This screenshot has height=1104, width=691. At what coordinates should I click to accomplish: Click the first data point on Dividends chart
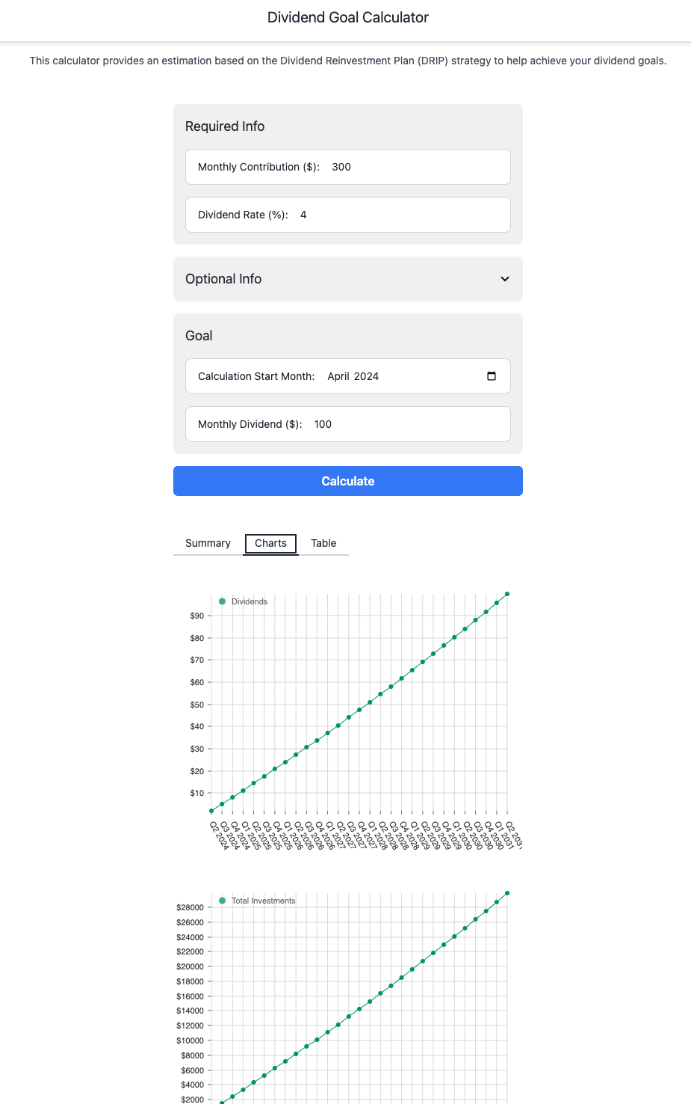211,811
